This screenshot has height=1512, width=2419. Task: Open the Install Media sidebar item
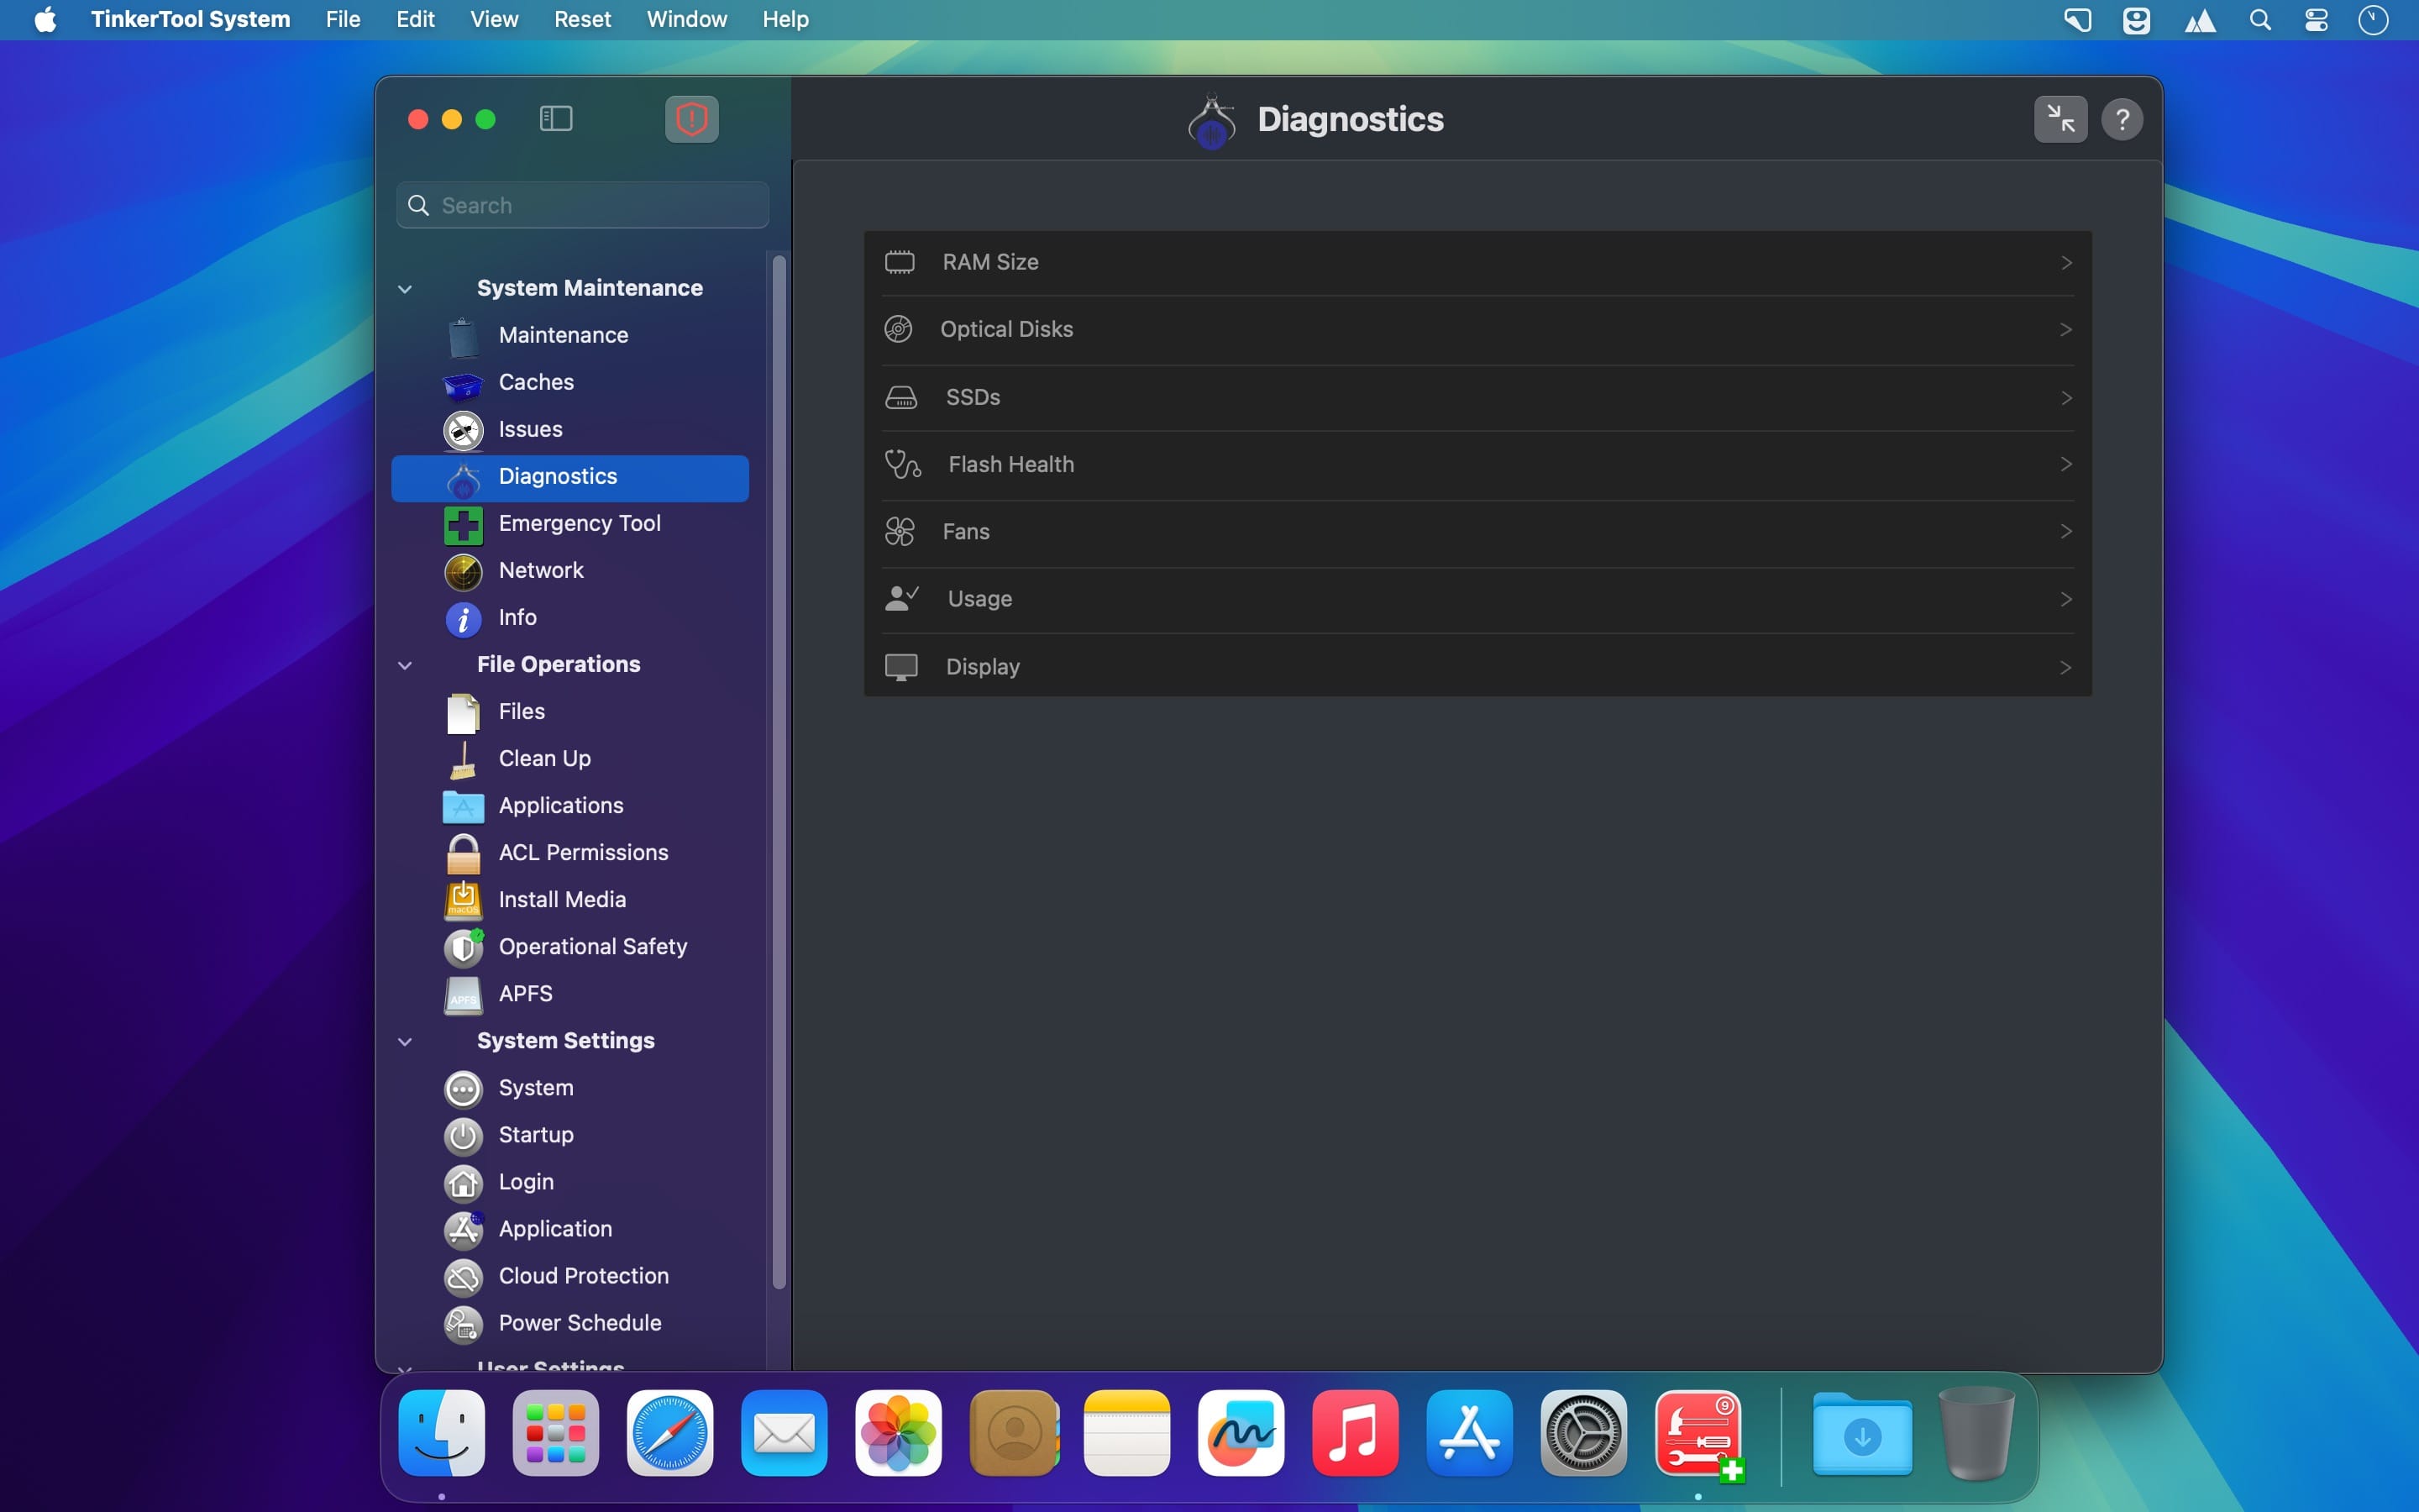561,899
